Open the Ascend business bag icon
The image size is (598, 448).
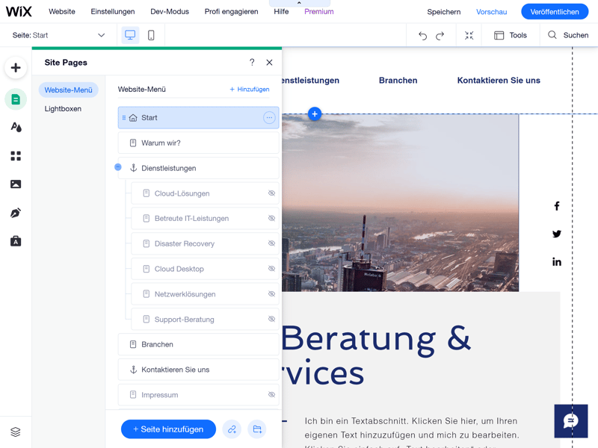point(16,241)
